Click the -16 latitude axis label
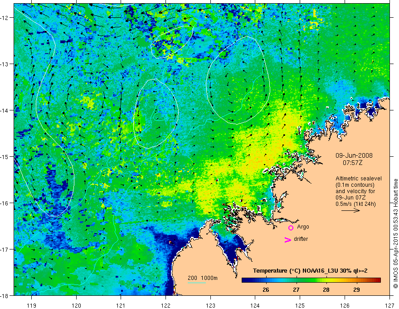Viewport: 399px width, 309px height. (5, 203)
